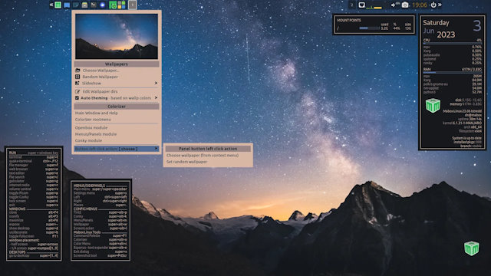Image resolution: width=491 pixels, height=276 pixels.
Task: Open the four-color colorizer panel icon
Action: [x=121, y=5]
